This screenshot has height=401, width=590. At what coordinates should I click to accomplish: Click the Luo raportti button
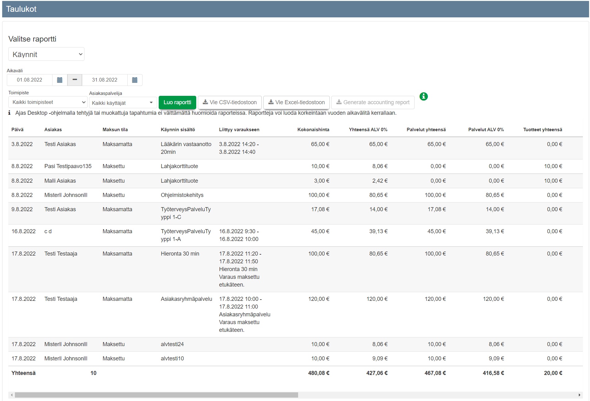[x=177, y=102]
